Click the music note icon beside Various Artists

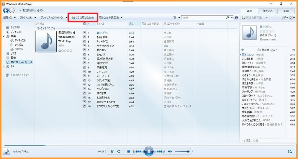(x=7, y=151)
